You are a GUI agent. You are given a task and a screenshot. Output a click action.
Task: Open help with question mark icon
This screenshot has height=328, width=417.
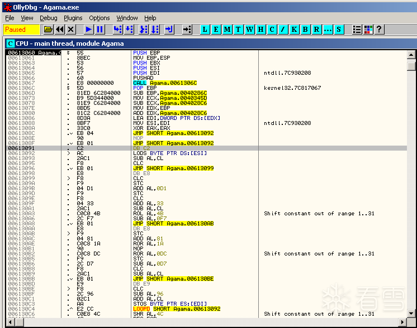[x=379, y=29]
